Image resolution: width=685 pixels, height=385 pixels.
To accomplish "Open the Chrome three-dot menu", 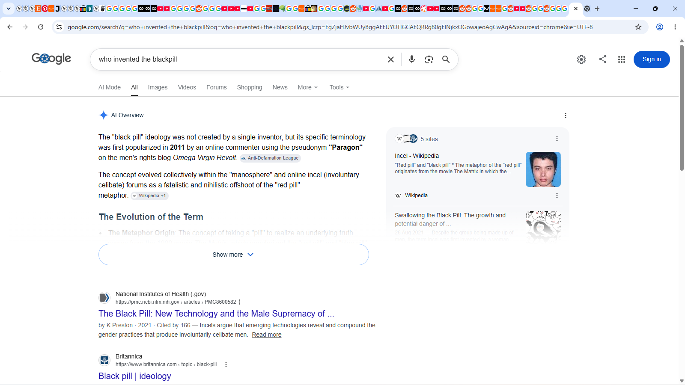I will coord(675,27).
